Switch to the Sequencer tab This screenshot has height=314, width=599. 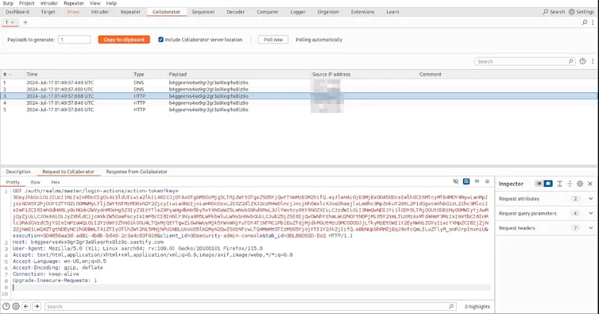[x=203, y=12]
